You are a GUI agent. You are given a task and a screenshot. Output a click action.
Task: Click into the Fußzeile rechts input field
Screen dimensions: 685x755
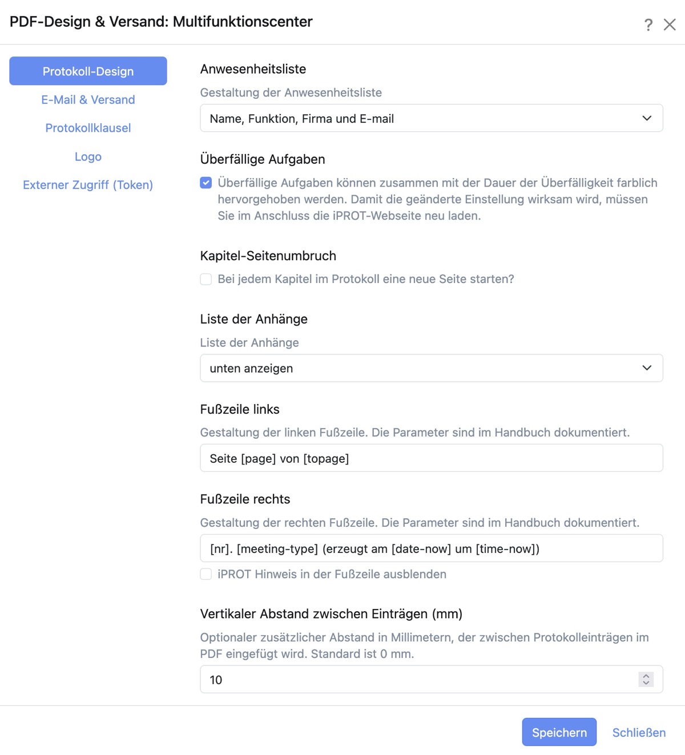432,548
